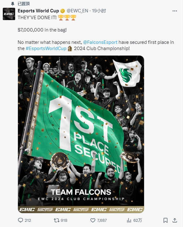Screen dimensions: 183x227
Task: Click the 7,687 likes count
Action: (102, 220)
